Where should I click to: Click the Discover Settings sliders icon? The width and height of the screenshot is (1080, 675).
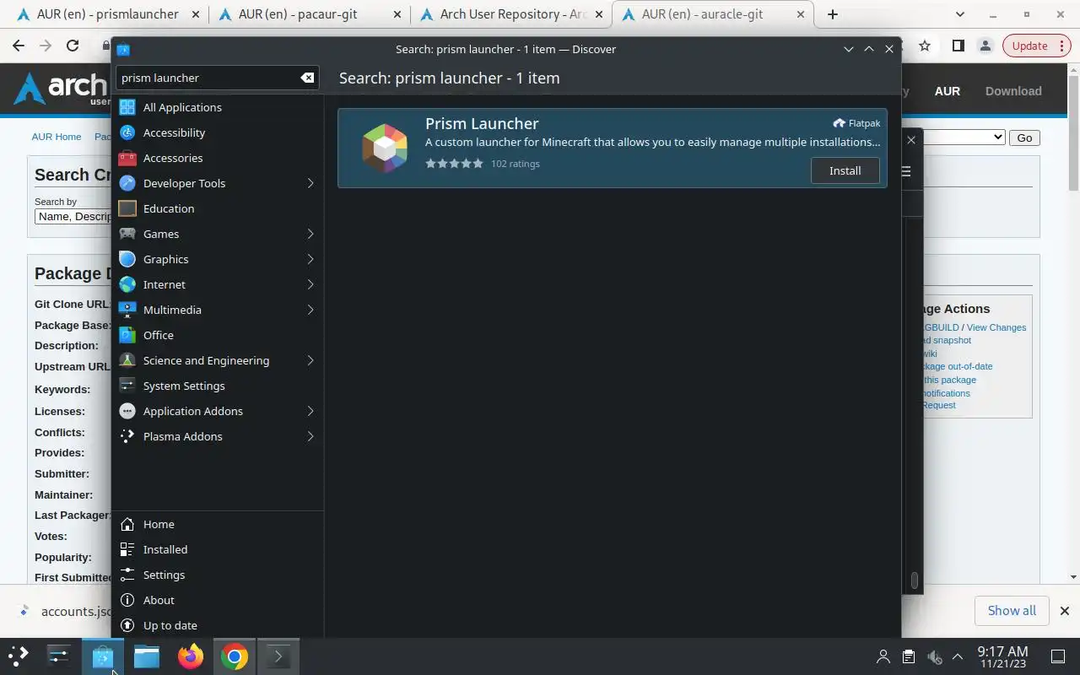127,575
